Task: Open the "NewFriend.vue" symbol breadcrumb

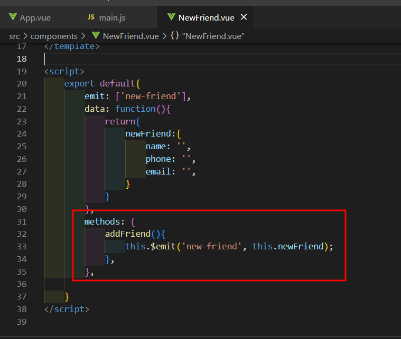Action: pos(213,36)
